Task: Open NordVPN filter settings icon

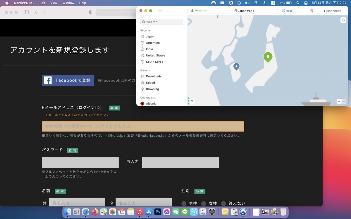Action: (x=160, y=11)
